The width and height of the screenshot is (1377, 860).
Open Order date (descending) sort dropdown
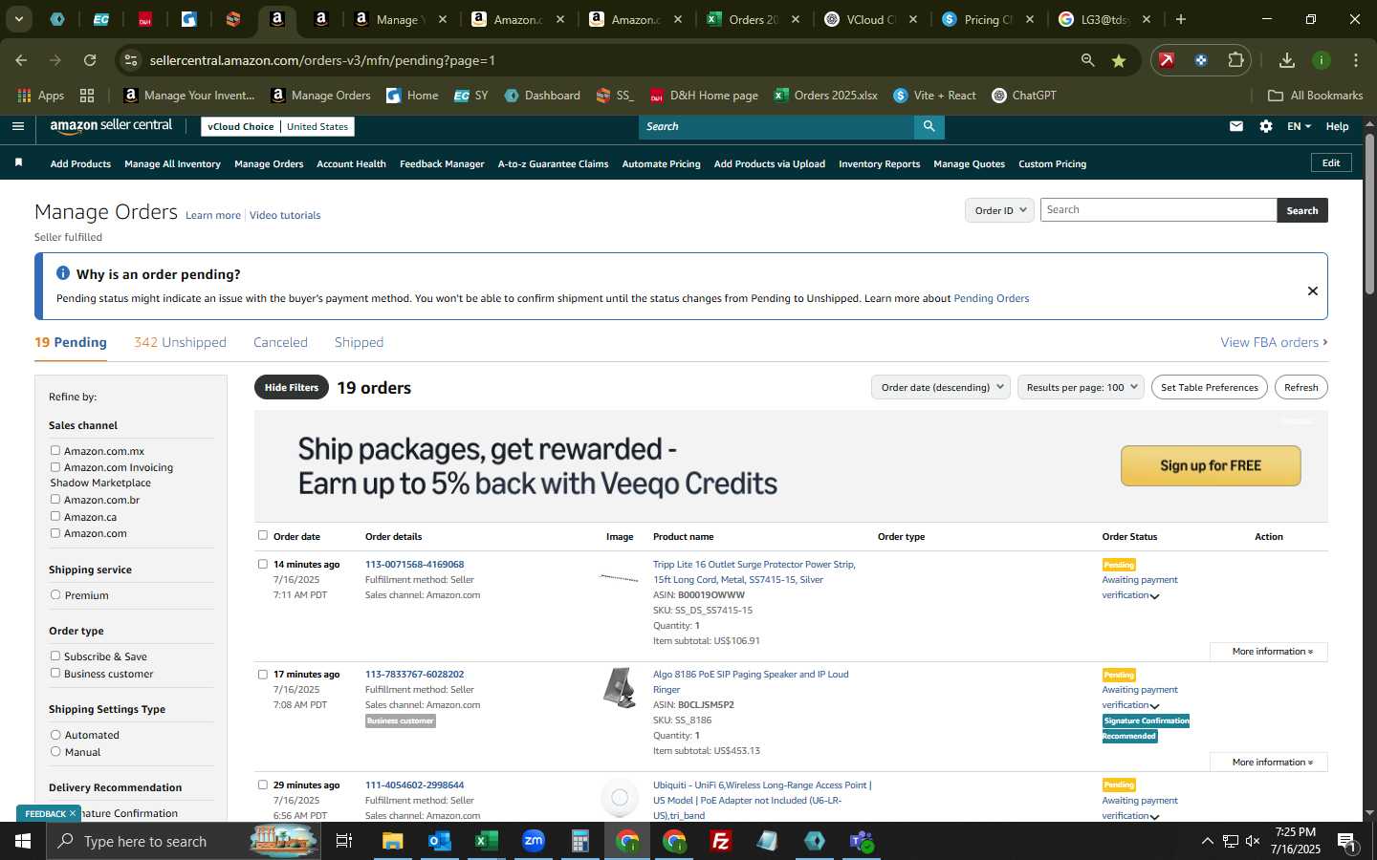click(941, 387)
